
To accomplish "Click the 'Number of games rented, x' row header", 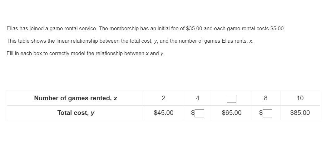I will pos(76,98).
